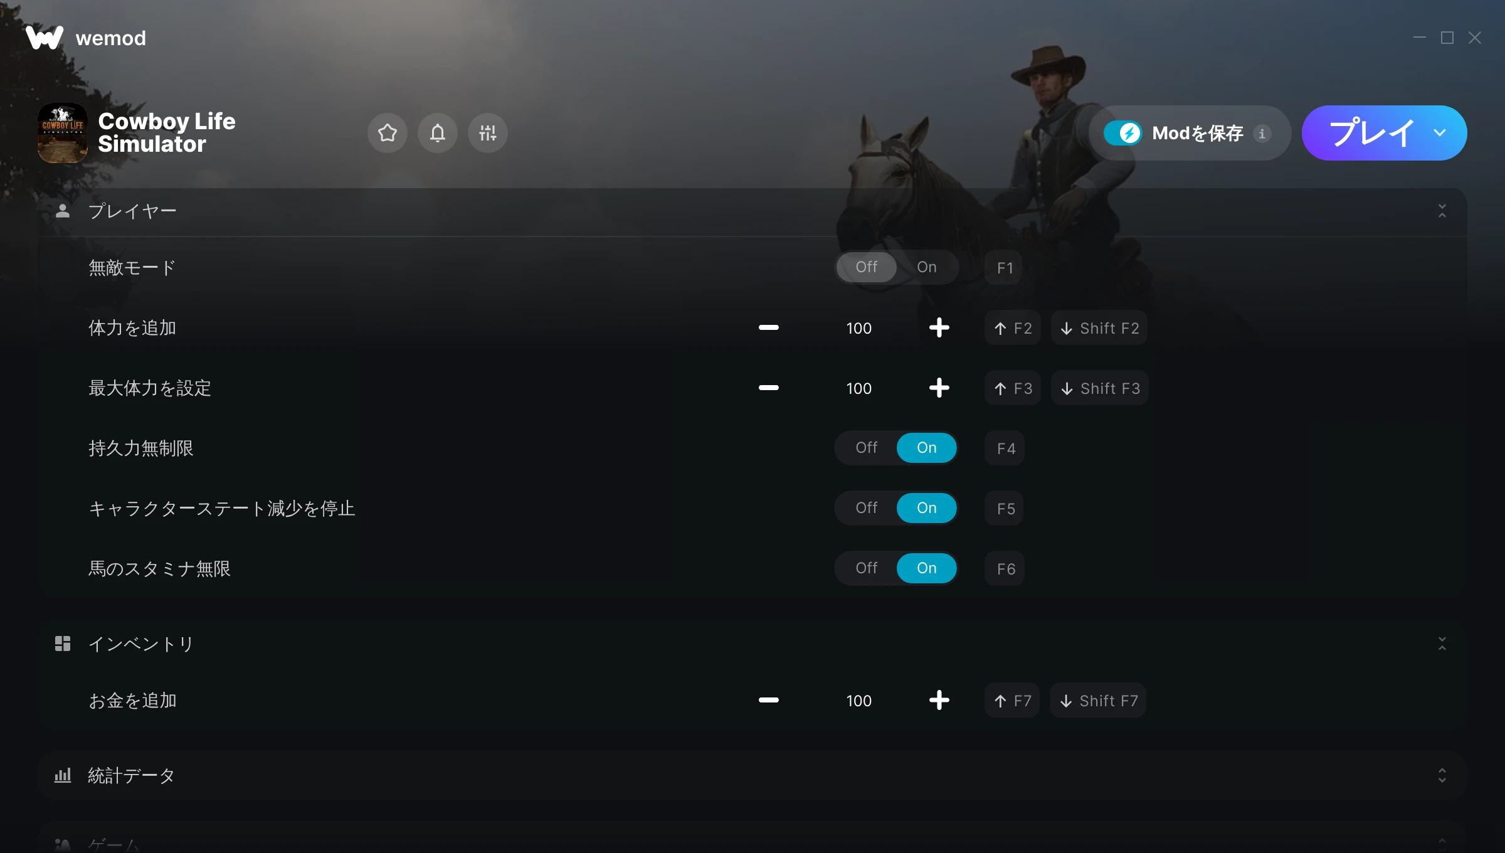
Task: Click plus icon for 体力を追加
Action: 939,328
